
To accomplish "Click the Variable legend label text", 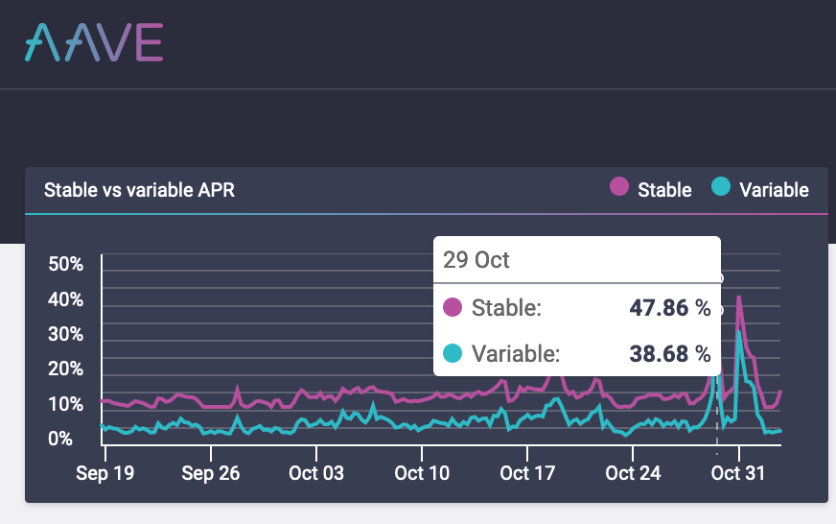I will (x=774, y=190).
